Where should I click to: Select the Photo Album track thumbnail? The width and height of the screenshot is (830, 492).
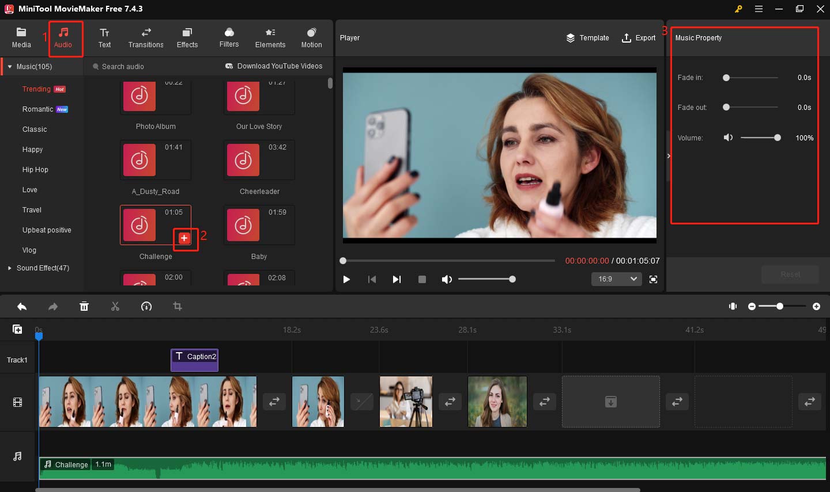(x=156, y=98)
